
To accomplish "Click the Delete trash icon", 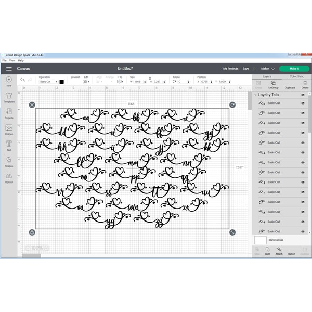I will point(305,83).
